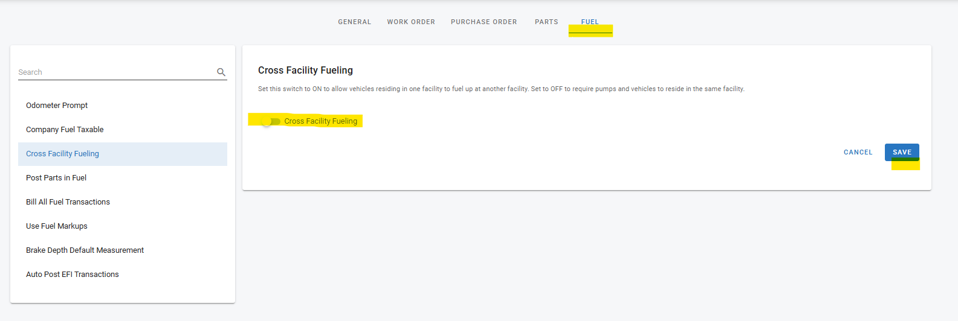Open the Work Order tab

click(411, 22)
